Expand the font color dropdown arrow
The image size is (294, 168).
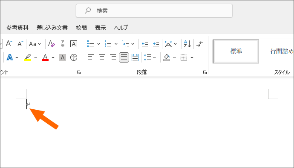53,57
